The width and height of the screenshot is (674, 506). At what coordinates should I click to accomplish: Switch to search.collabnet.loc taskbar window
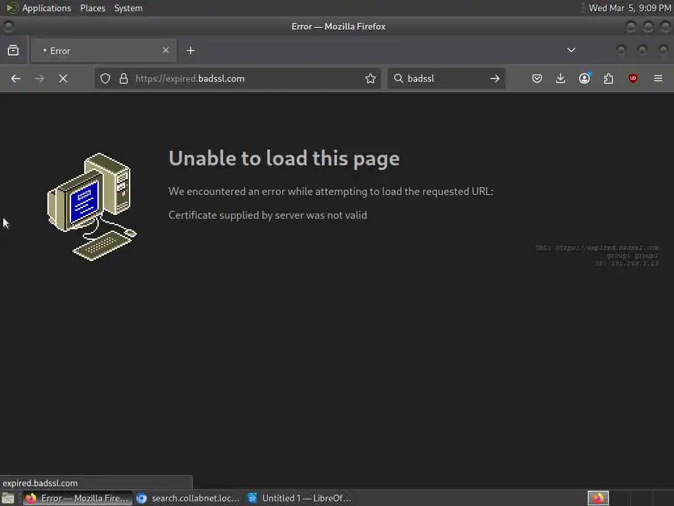[x=188, y=498]
